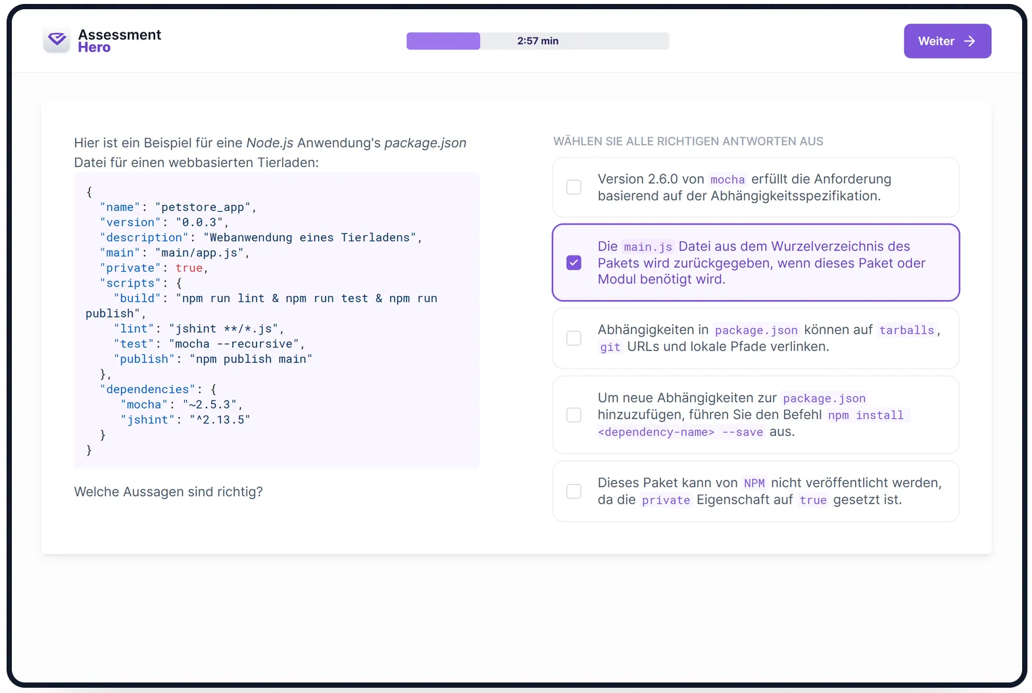Click the '"dependencies": {' code line

(158, 389)
